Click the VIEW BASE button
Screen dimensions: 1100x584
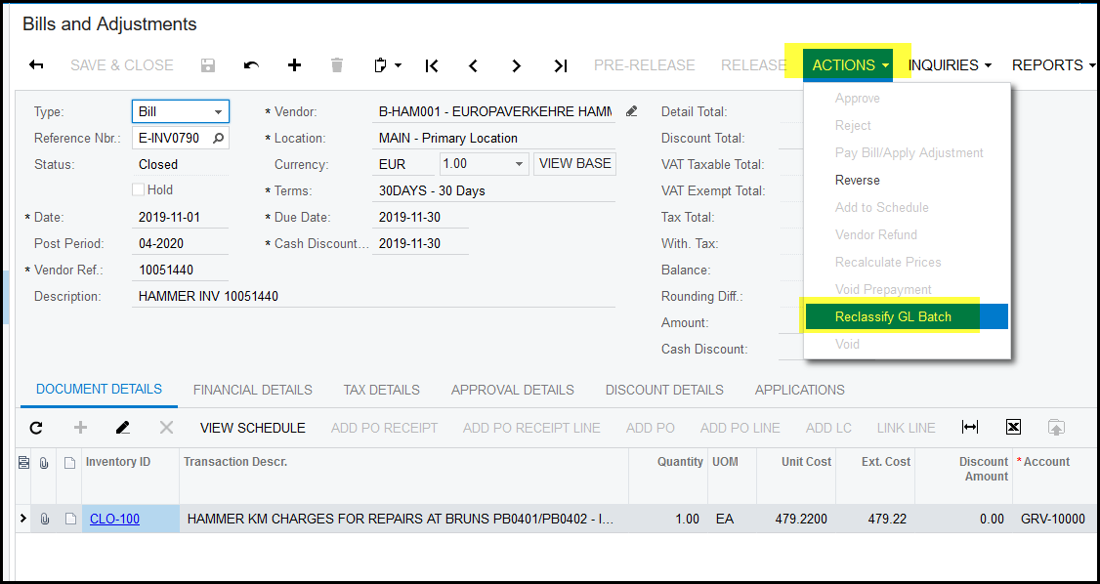[574, 164]
